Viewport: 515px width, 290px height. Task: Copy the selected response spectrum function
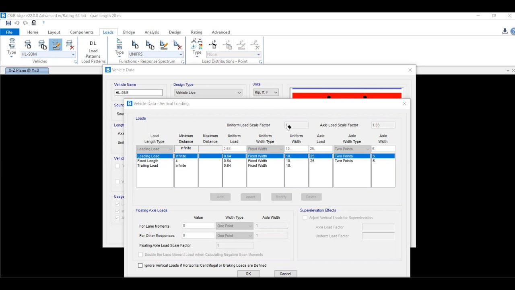(150, 44)
